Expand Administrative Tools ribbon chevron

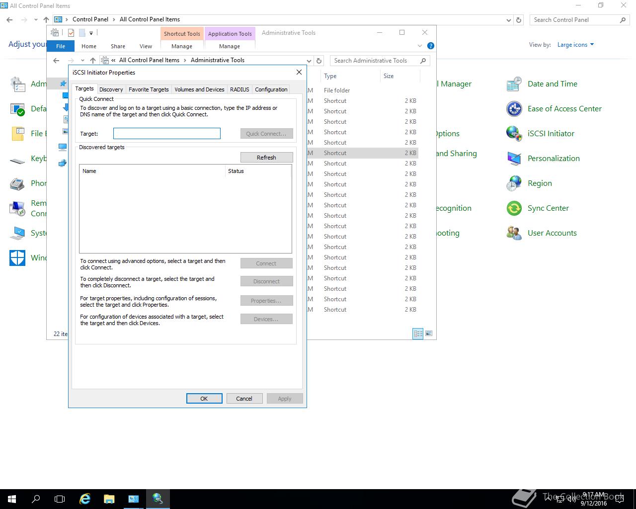(420, 46)
